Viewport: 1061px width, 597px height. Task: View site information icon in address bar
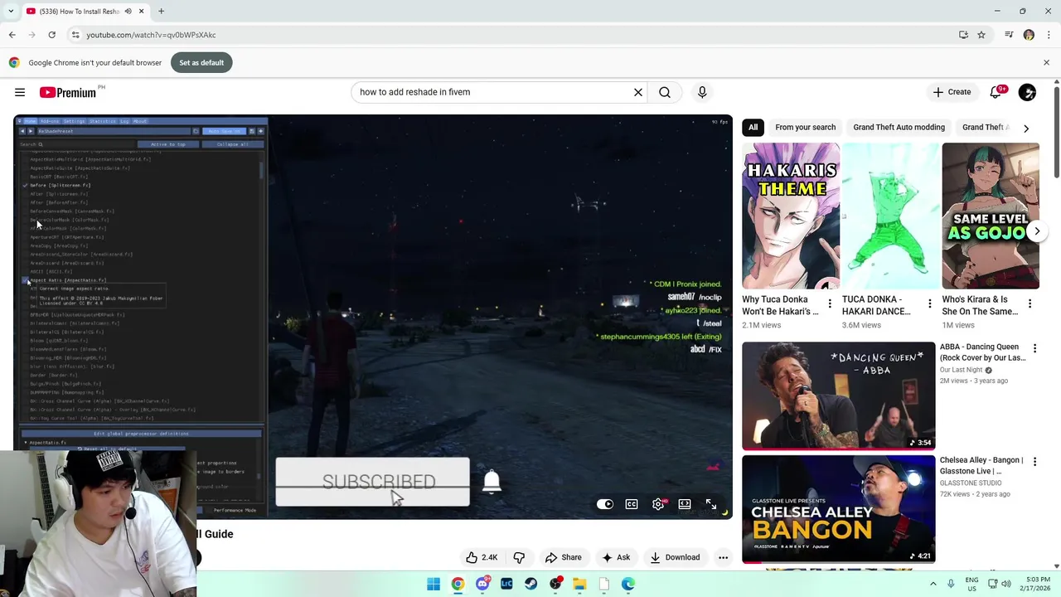click(x=75, y=35)
